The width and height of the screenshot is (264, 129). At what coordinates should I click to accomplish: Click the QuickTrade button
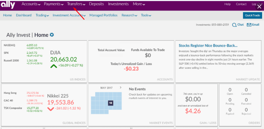(253, 16)
